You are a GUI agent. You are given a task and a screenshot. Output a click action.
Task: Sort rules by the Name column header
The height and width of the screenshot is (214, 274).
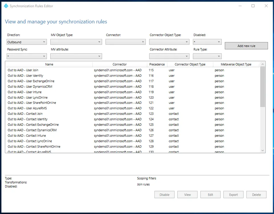click(49, 64)
